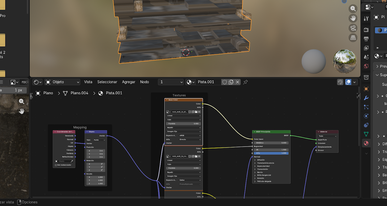Open the 'Objeto' shader type dropdown
Image resolution: width=387 pixels, height=206 pixels.
(x=63, y=82)
